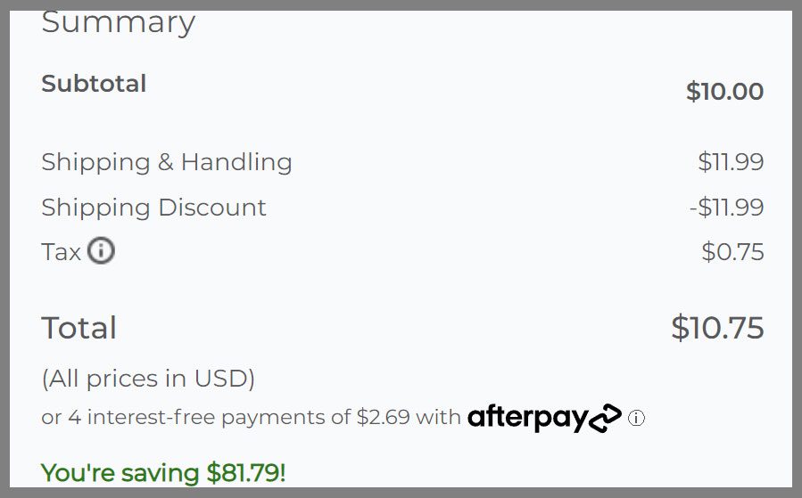Click the Tax label text
The height and width of the screenshot is (498, 802).
[61, 252]
